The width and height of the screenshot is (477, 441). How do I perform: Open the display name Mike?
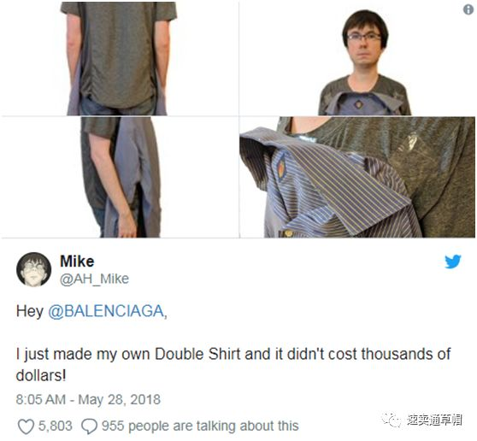pos(77,262)
